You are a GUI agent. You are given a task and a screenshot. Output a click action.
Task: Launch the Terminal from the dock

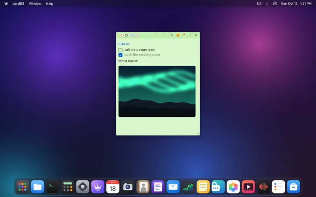pos(53,187)
